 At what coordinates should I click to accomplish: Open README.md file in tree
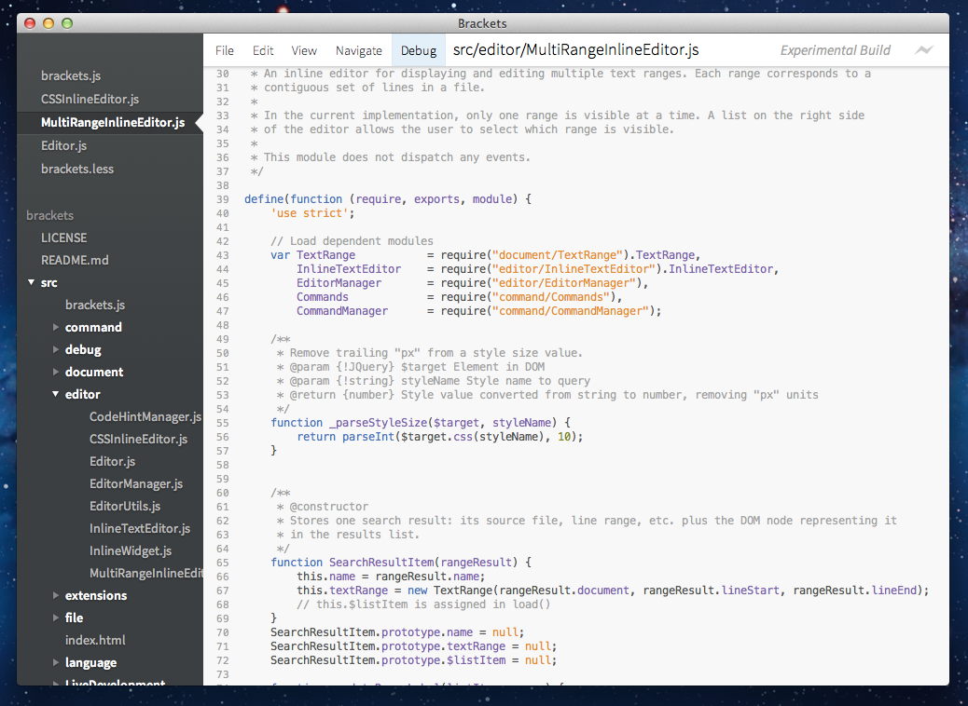(x=75, y=260)
